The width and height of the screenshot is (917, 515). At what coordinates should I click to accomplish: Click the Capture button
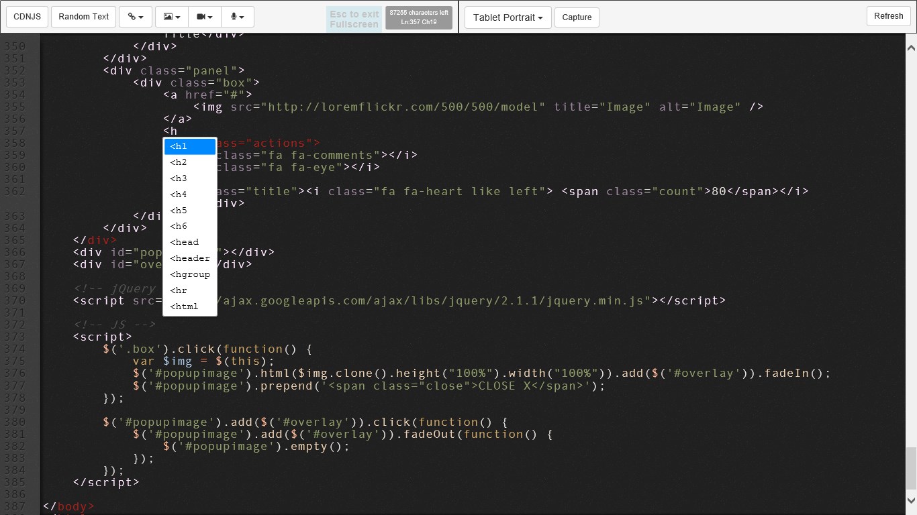577,17
